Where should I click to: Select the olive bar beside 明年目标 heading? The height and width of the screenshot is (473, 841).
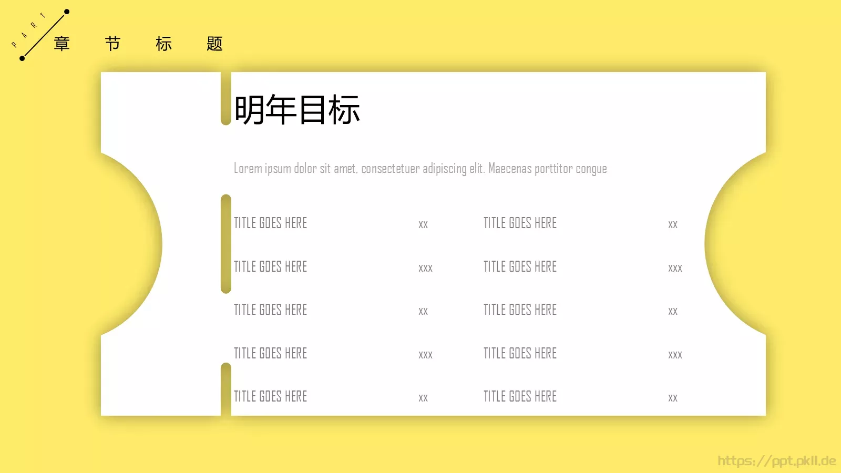[226, 98]
